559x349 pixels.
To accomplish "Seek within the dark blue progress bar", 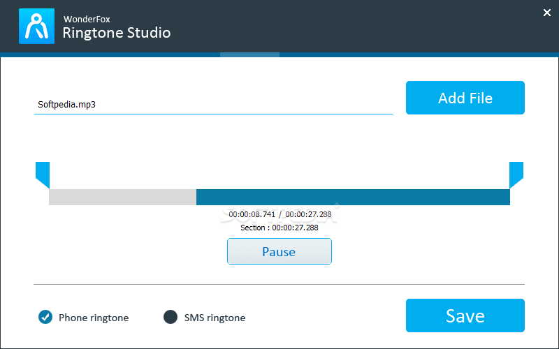I will click(353, 198).
